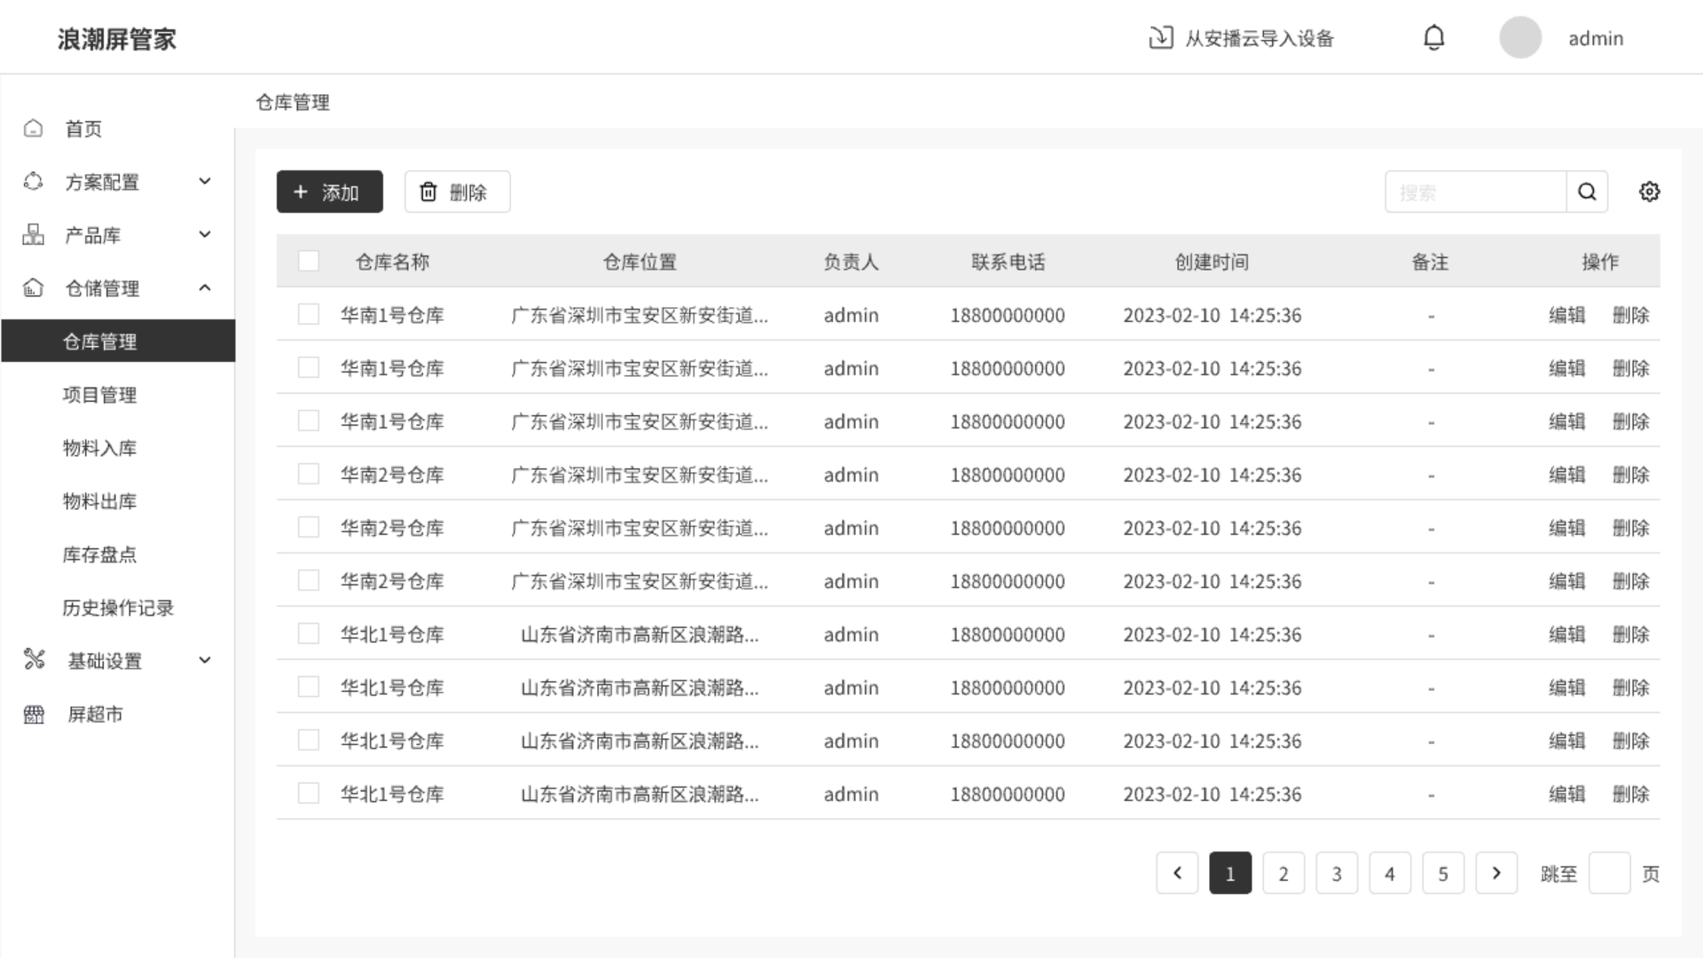Click 删除 in last 华北1号仓库 row
1703x958 pixels.
pos(1630,794)
